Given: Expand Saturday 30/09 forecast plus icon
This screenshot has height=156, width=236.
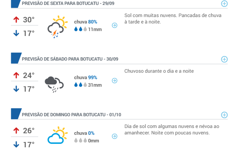Looking at the screenshot, I should point(224,59).
